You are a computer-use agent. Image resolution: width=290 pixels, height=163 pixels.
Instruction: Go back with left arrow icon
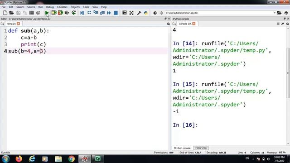click(155, 13)
